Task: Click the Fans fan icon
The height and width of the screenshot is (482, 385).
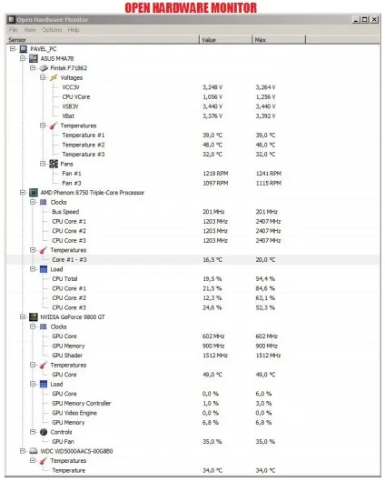Action: click(54, 164)
